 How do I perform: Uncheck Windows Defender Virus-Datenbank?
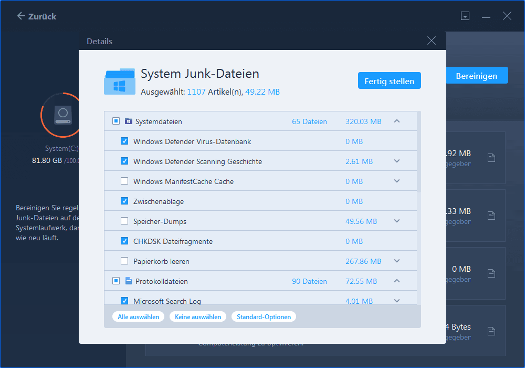click(x=124, y=141)
